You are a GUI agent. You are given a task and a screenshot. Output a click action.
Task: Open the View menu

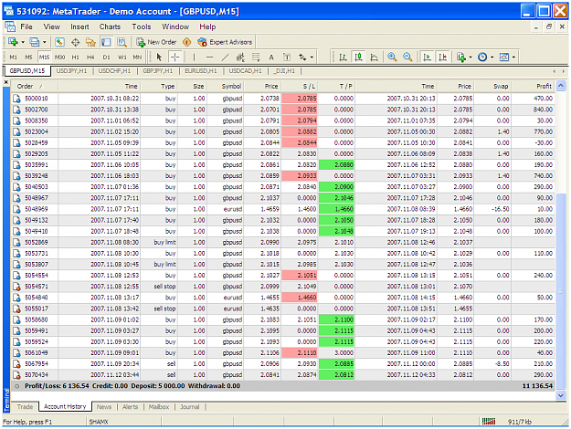coord(52,26)
